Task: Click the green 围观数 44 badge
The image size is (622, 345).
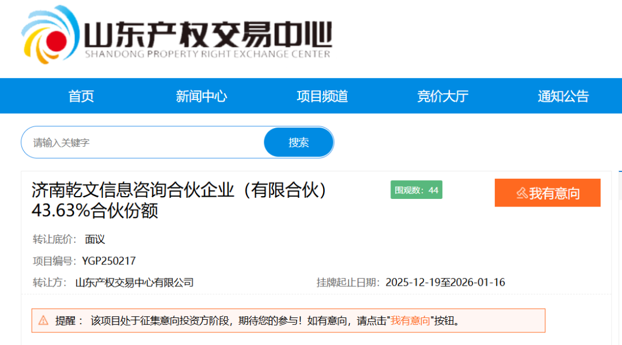Action: tap(416, 189)
